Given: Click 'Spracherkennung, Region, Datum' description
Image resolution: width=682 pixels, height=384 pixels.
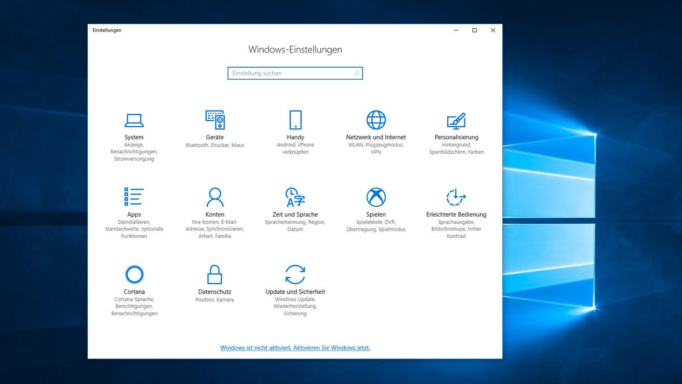Looking at the screenshot, I should point(295,226).
